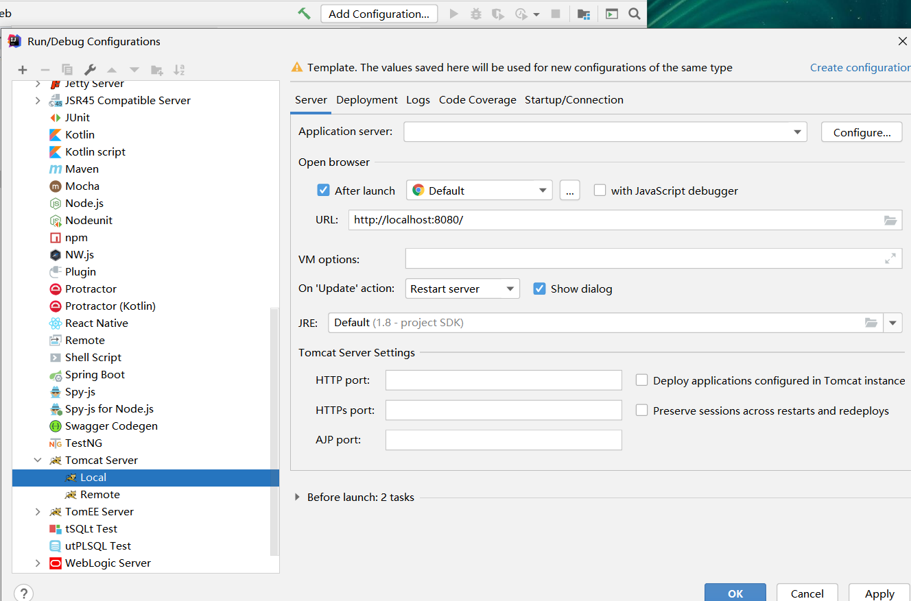Enable with JavaScript debugger checkbox

[x=600, y=190]
